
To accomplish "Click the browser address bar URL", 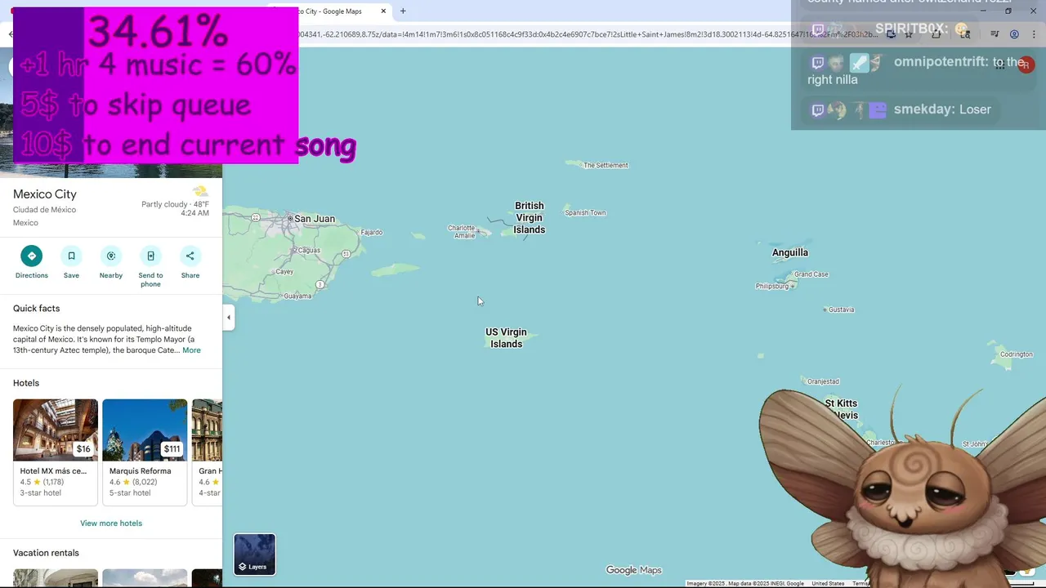I will coord(588,34).
